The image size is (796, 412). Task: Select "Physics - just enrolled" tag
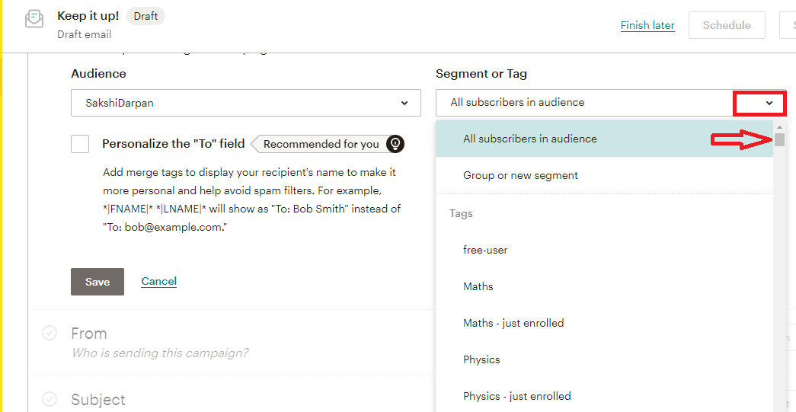pyautogui.click(x=516, y=396)
